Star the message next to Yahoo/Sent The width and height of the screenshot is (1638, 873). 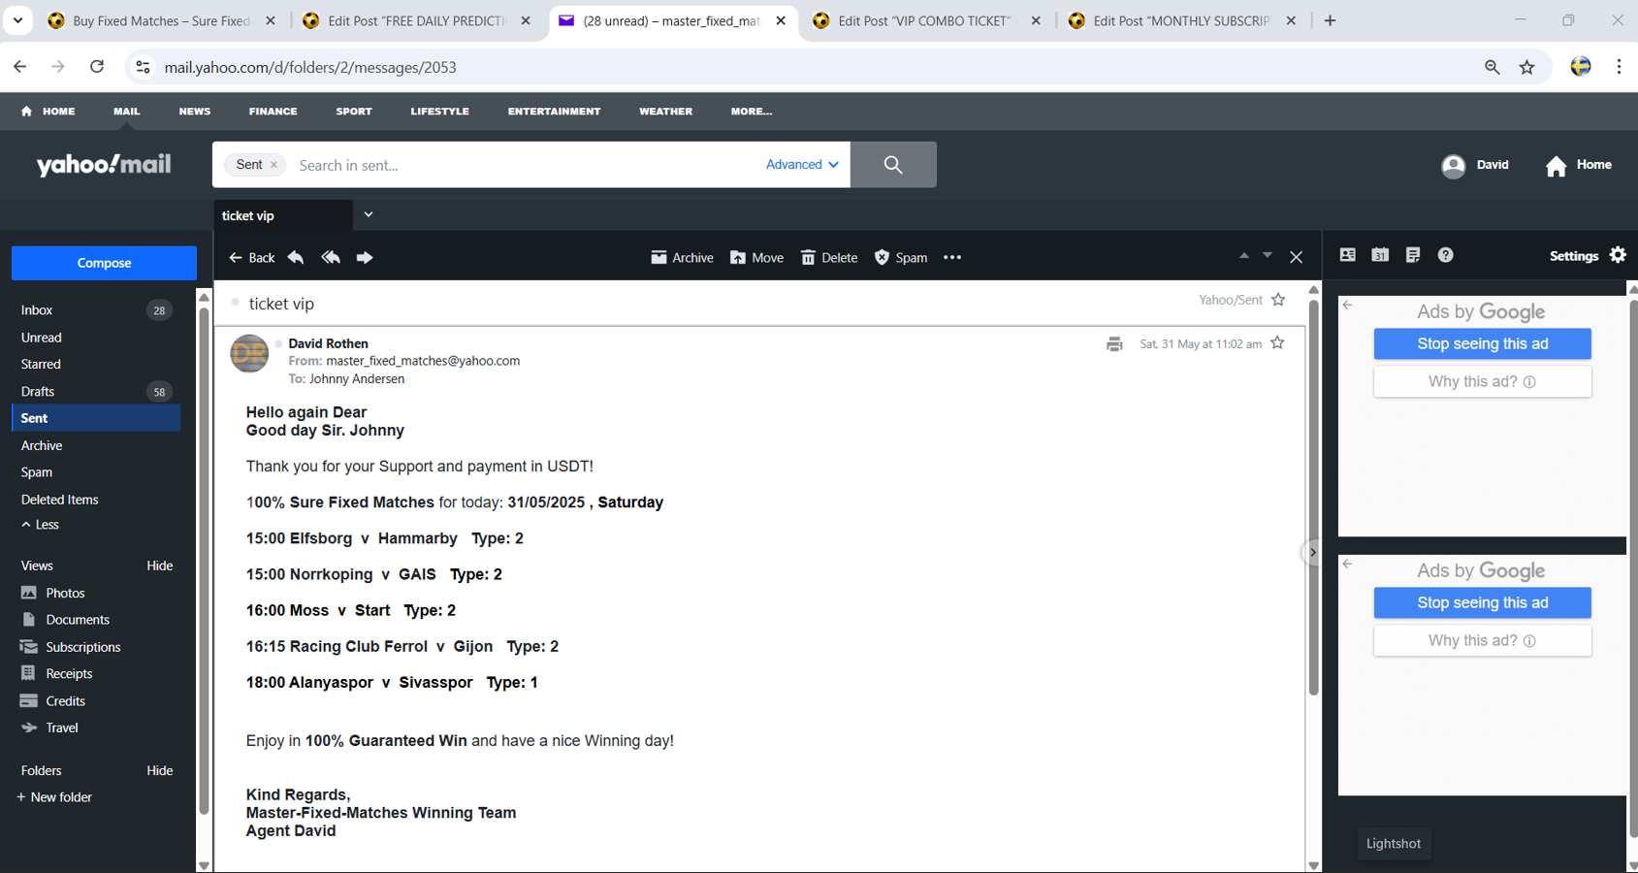(x=1278, y=300)
